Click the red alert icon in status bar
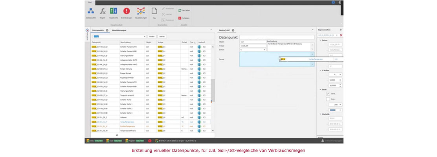Screen dimensions: 437x157 pos(150,141)
